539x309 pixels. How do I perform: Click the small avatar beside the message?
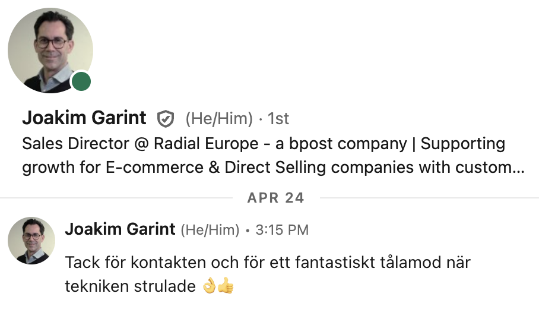(x=31, y=241)
